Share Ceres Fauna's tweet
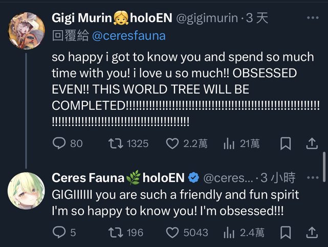Image resolution: width=328 pixels, height=247 pixels. (312, 233)
